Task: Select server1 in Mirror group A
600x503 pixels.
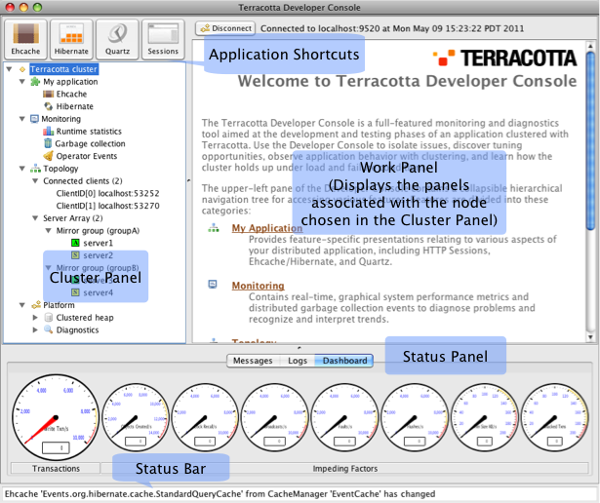Action: tap(98, 243)
